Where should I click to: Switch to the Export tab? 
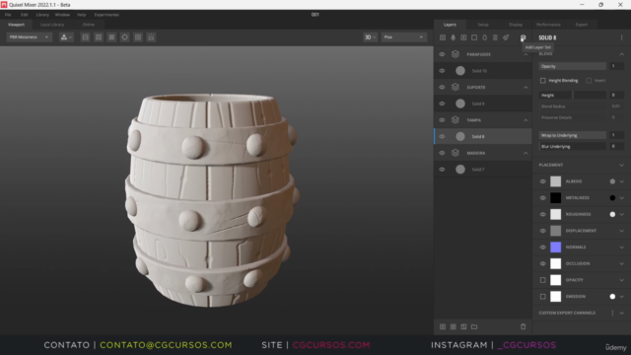coord(582,25)
